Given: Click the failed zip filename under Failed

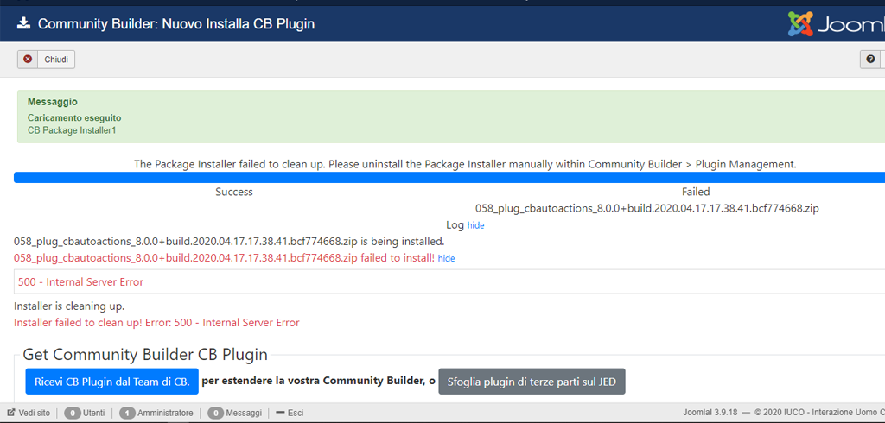Looking at the screenshot, I should tap(646, 208).
